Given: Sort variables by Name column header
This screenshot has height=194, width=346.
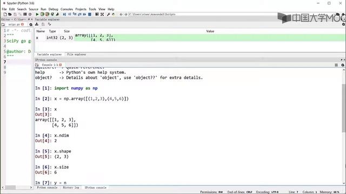Looking at the screenshot, I should click(41, 31).
